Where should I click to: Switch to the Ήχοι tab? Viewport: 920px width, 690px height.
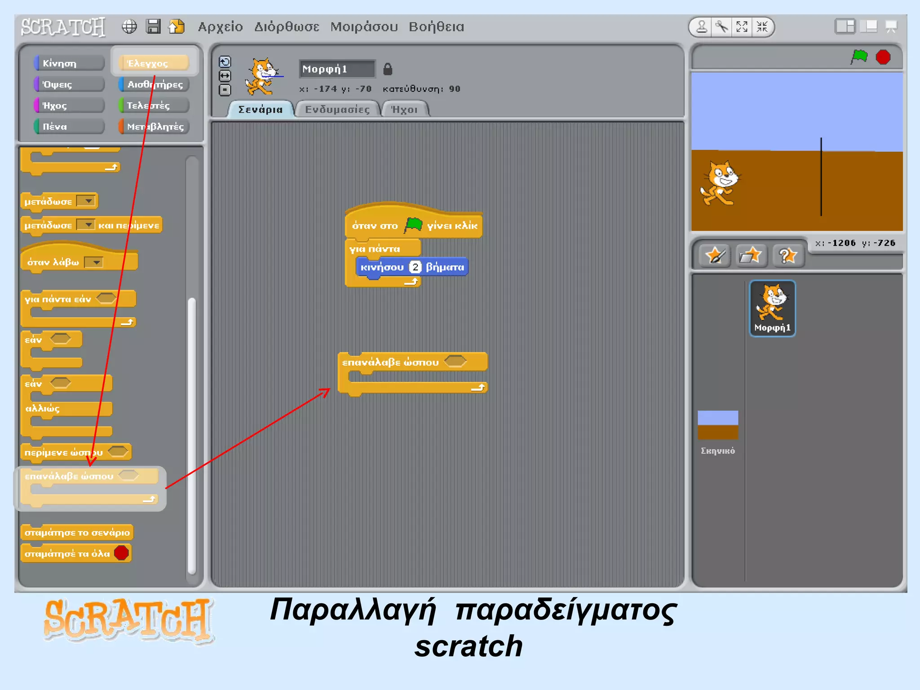(x=405, y=109)
